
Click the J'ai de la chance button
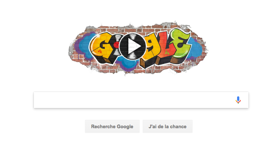(x=167, y=126)
